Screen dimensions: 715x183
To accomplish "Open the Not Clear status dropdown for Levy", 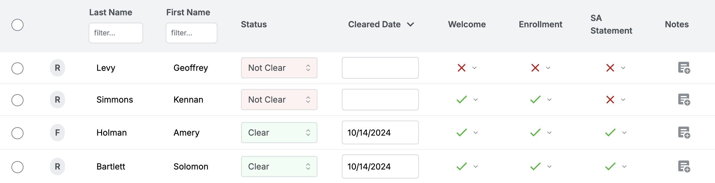I will tap(279, 68).
